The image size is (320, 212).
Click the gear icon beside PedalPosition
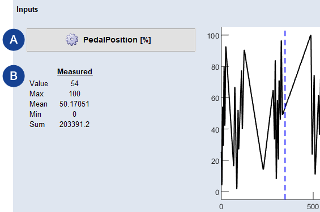click(x=72, y=40)
